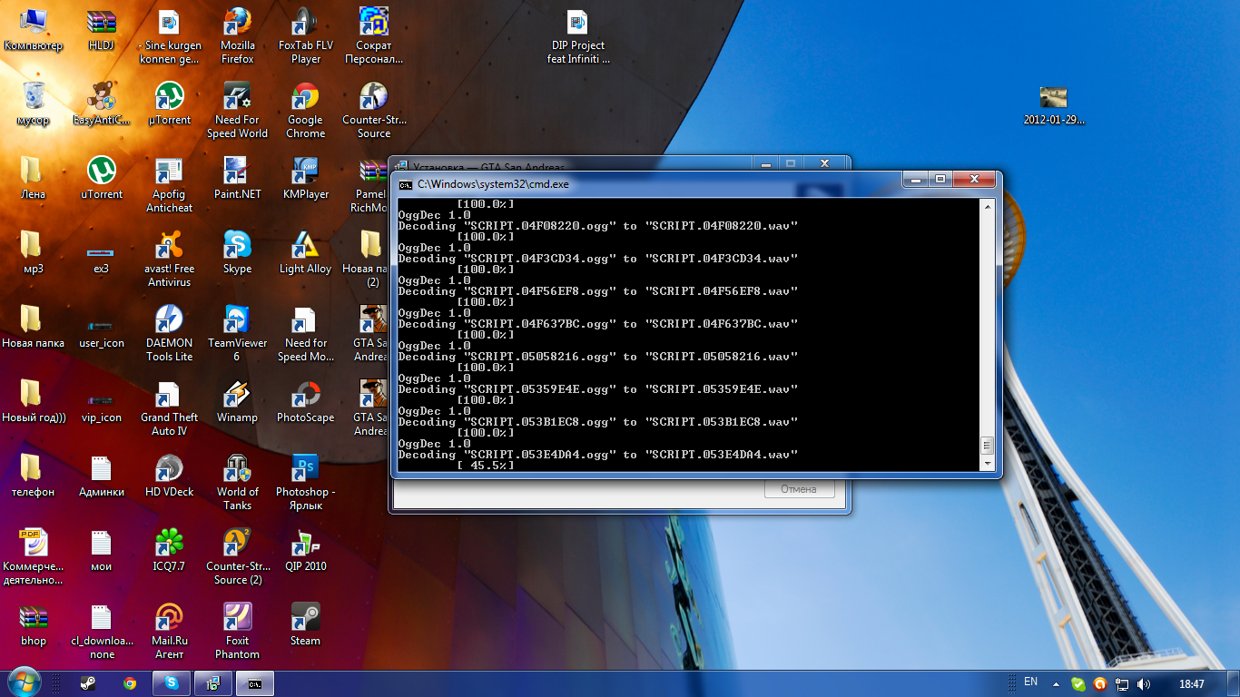
Task: Open the volume control in the tray
Action: (x=1143, y=684)
